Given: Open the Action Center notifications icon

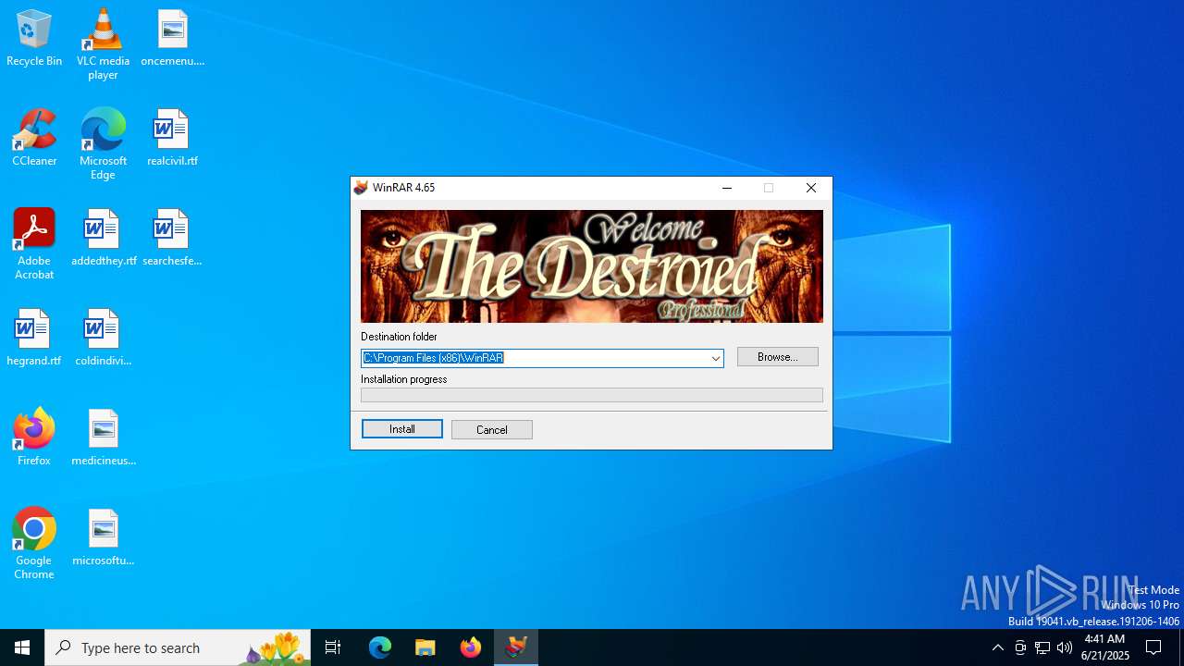Looking at the screenshot, I should pyautogui.click(x=1153, y=647).
